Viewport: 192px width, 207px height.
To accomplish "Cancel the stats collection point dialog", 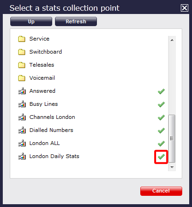I will [161, 191].
